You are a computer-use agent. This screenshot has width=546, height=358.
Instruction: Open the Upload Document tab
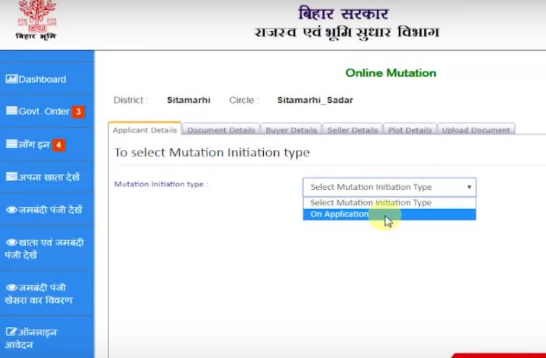(476, 130)
